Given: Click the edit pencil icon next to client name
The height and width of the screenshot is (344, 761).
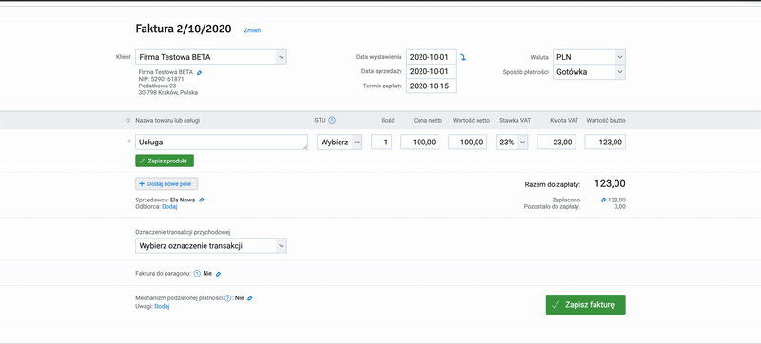Looking at the screenshot, I should point(199,72).
